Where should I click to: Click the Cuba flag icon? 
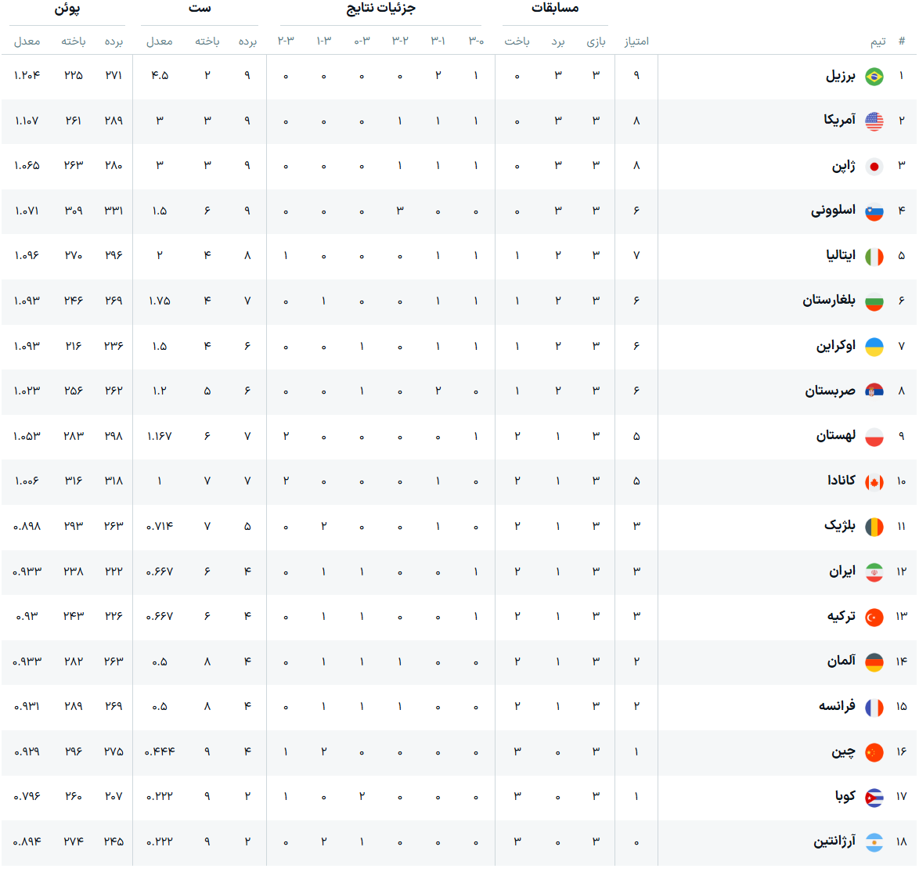pos(874,798)
